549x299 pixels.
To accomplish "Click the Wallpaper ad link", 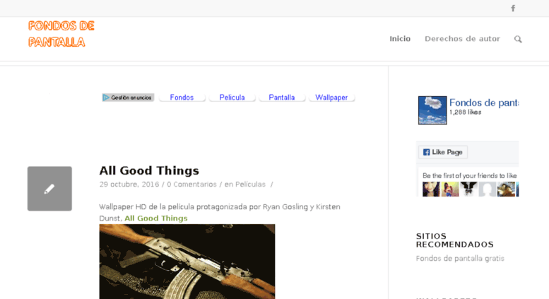I will pyautogui.click(x=331, y=98).
